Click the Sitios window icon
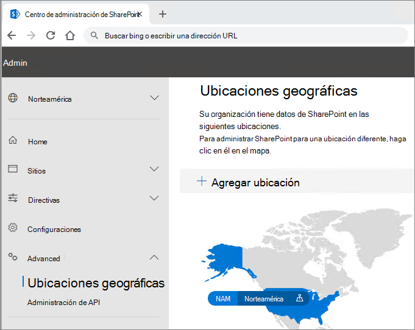This screenshot has height=330, width=415. 13,169
